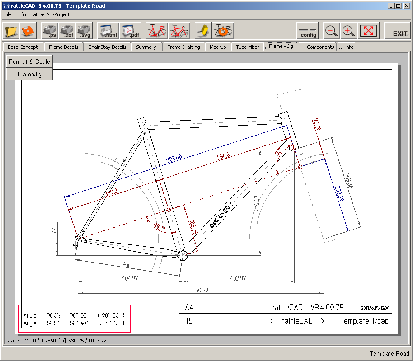Screen dimensions: 413x361
Task: Click the A4 format cell
Action: pos(189,308)
